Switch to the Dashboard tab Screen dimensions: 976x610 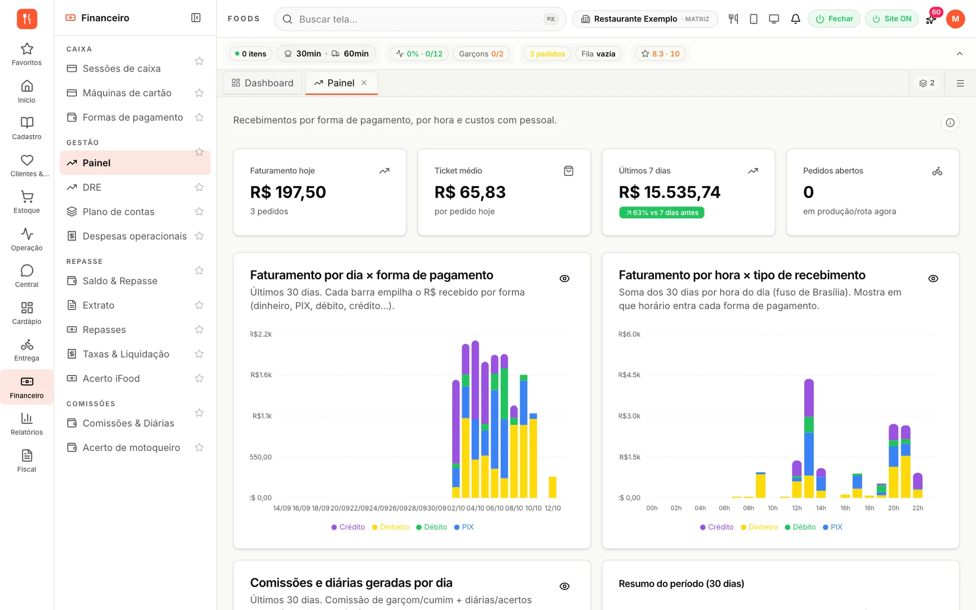point(262,83)
